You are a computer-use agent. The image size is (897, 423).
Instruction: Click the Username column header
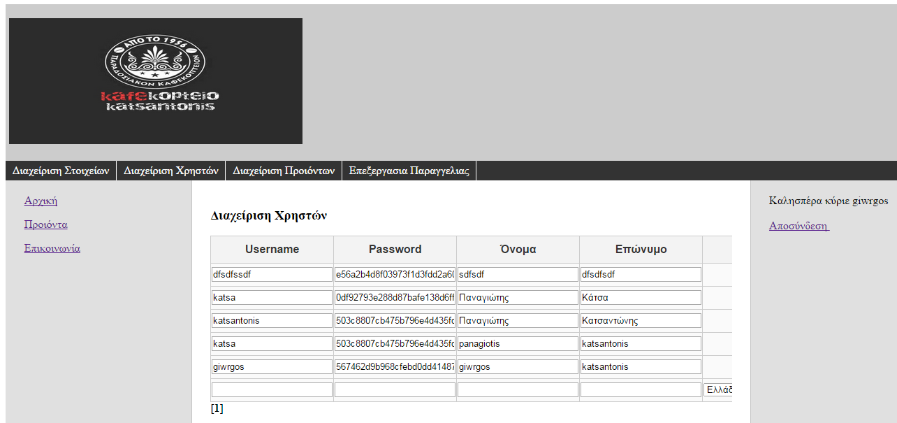(272, 250)
